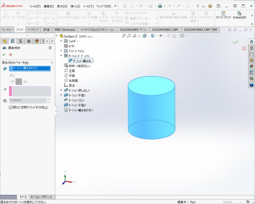Click the green checkmark to confirm thicken

click(x=4, y=55)
